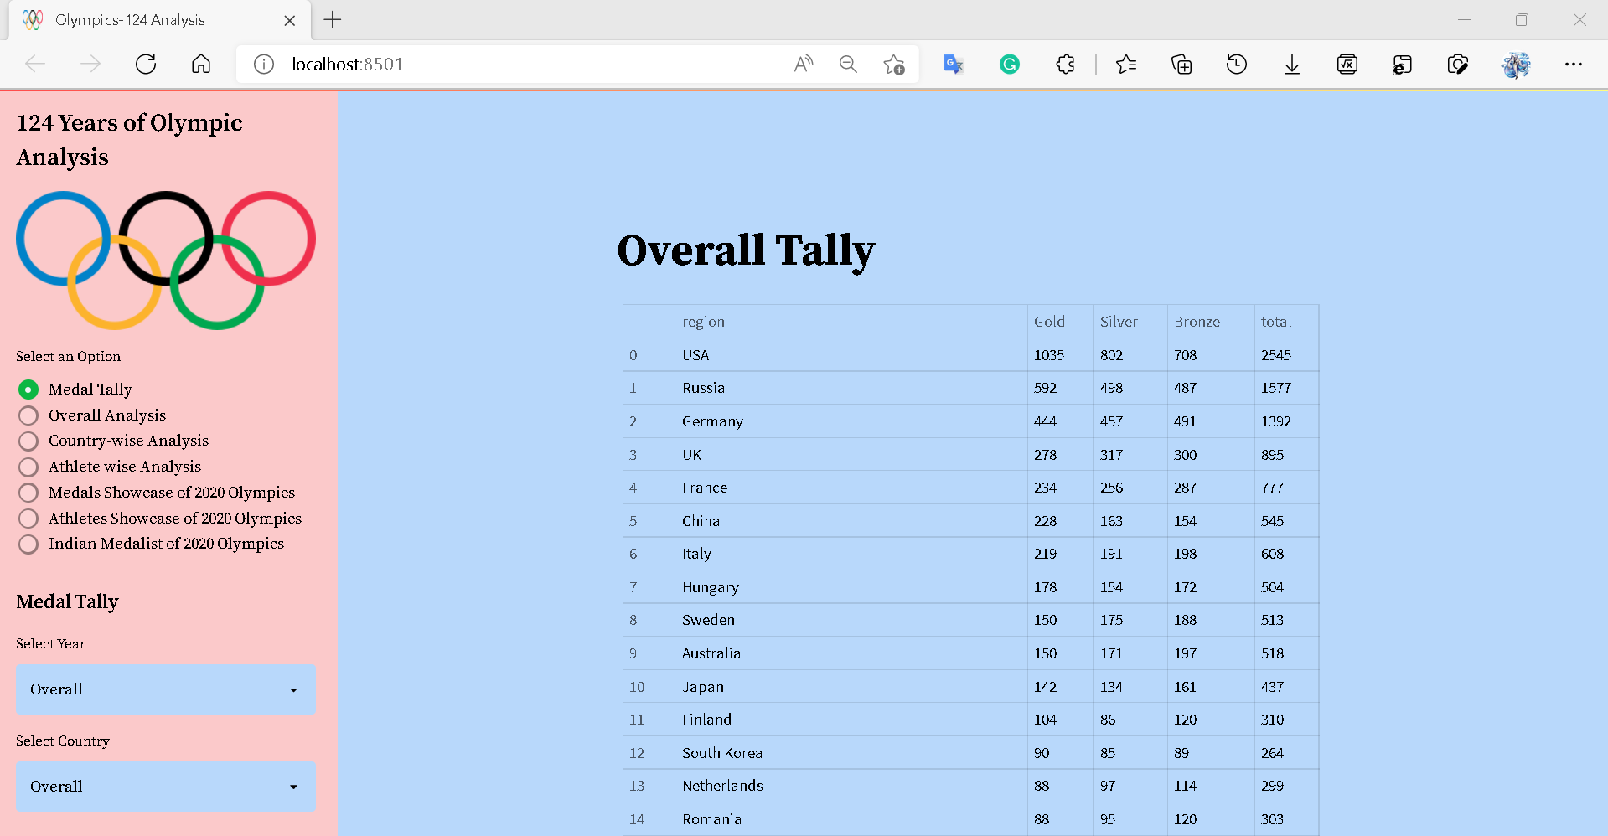Open the Extensions puzzle icon
Screen dimensions: 1608x836
[1065, 64]
